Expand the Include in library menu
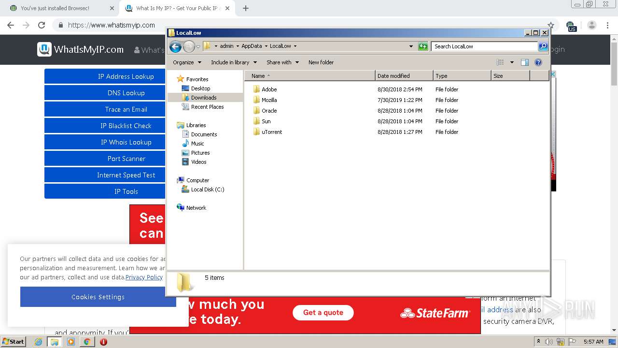The image size is (618, 348). tap(234, 62)
